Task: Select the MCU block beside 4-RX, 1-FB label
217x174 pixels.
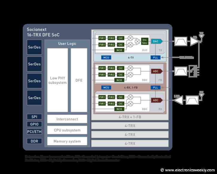Action: (x=106, y=88)
